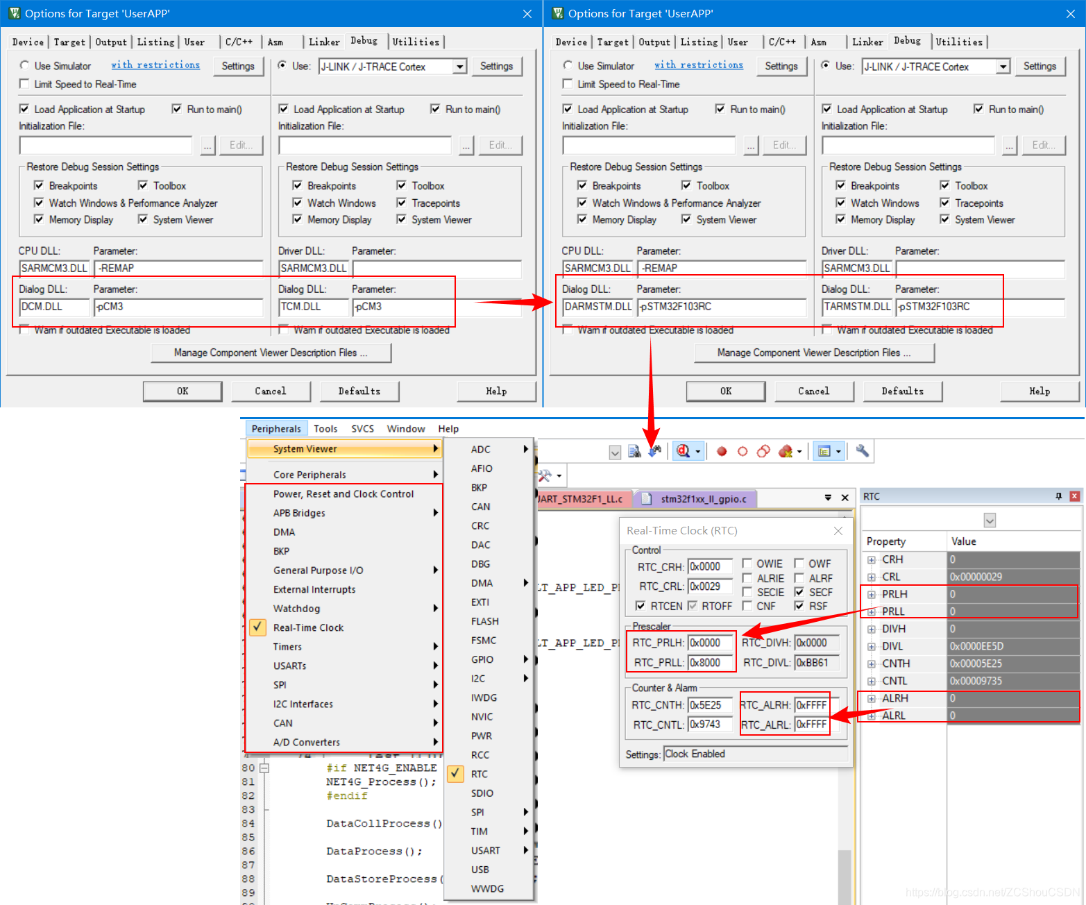The image size is (1086, 905).
Task: Open dropdown next to debug session icon
Action: point(698,452)
